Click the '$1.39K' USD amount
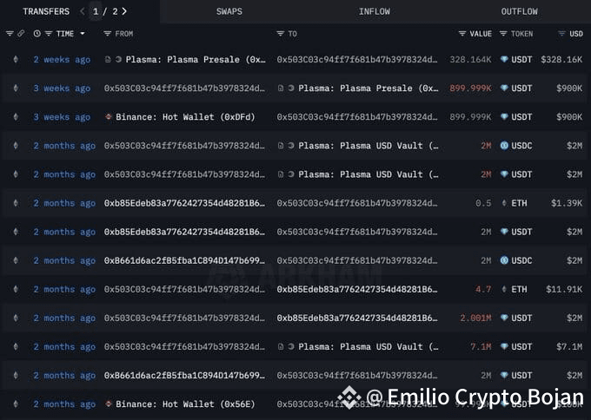Viewport: 591px width, 420px height. pos(567,203)
